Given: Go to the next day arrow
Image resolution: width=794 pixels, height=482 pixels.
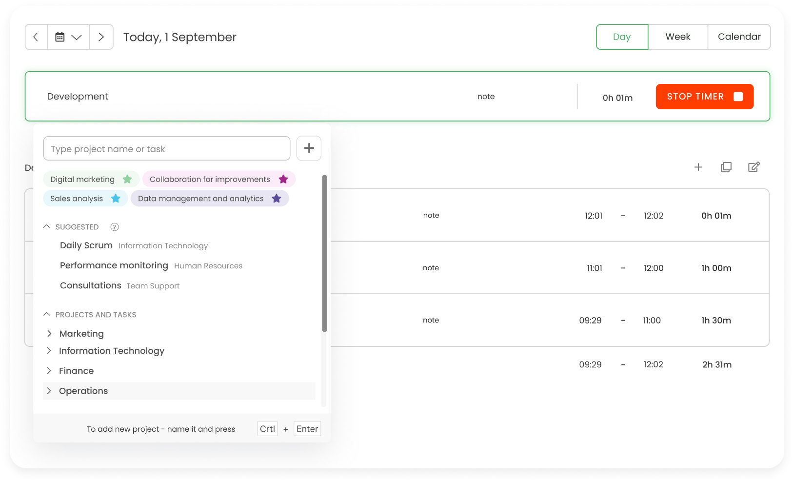Looking at the screenshot, I should pyautogui.click(x=101, y=37).
